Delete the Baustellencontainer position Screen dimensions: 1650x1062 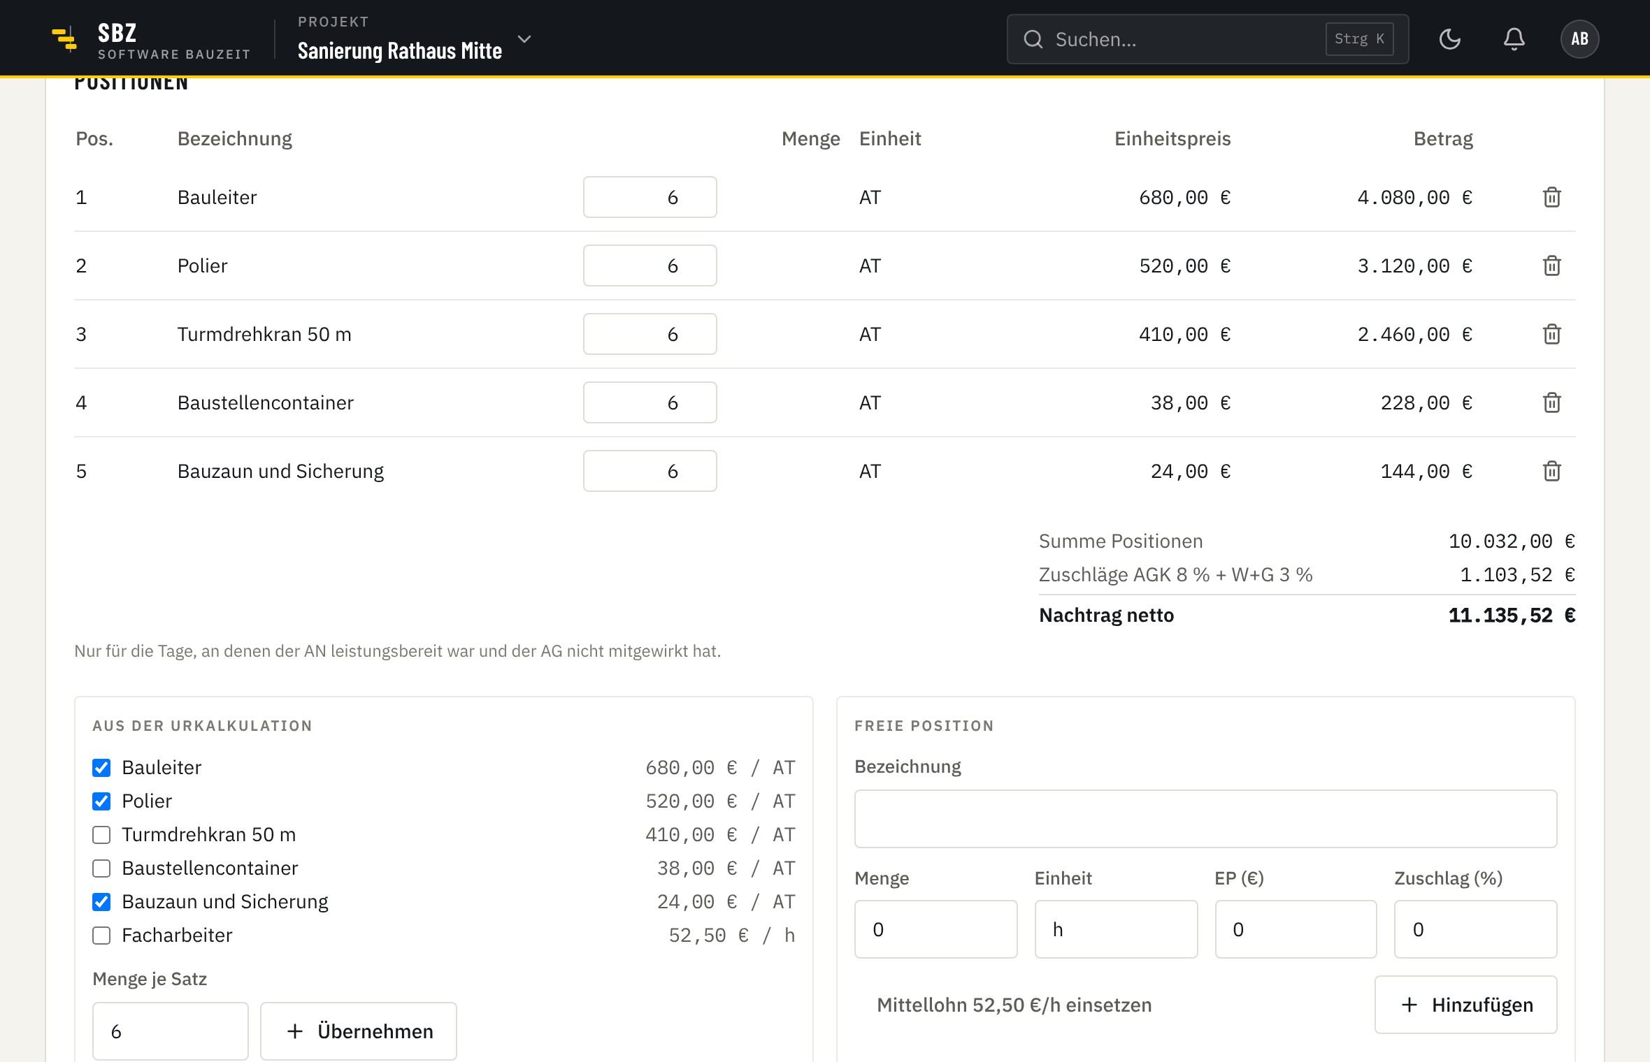[1551, 402]
